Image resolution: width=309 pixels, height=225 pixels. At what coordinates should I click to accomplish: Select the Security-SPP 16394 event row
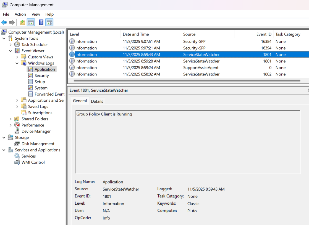(188, 48)
